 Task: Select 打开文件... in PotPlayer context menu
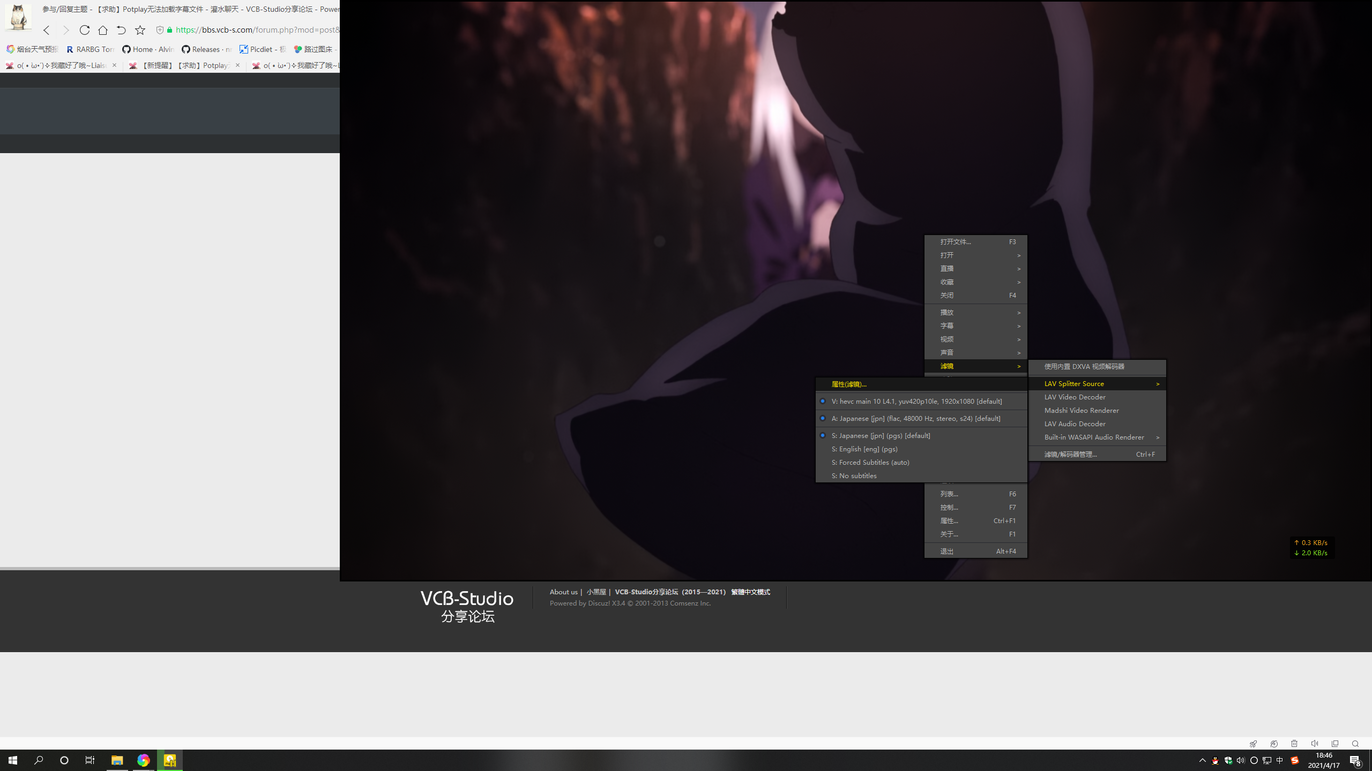click(x=975, y=242)
